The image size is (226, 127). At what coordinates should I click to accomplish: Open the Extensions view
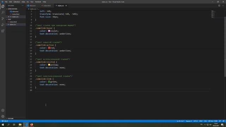[x=3, y=31]
